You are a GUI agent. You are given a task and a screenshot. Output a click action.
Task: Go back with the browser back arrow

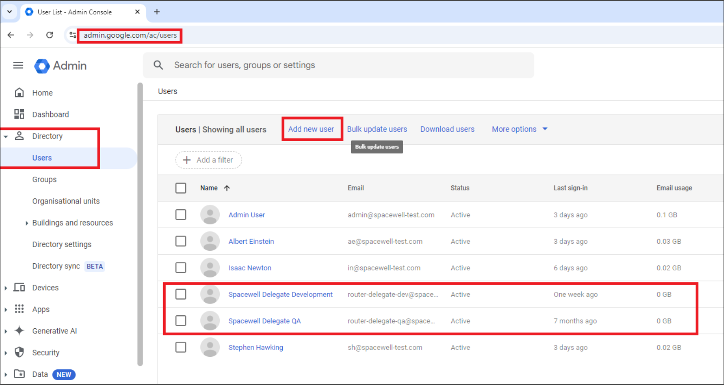click(x=11, y=35)
